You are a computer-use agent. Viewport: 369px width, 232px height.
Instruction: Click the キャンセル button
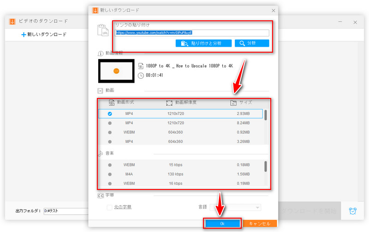260,224
